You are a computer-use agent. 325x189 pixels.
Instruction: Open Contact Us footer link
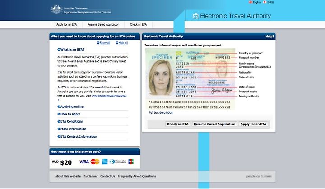107,176
